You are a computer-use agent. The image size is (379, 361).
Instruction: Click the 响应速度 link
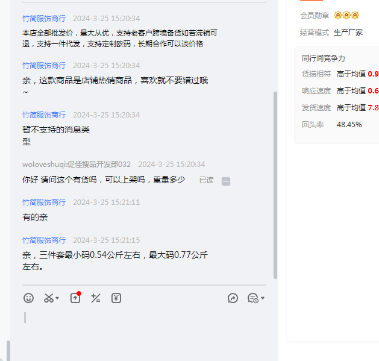click(x=316, y=91)
